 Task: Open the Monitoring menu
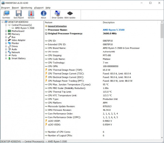click(26, 8)
